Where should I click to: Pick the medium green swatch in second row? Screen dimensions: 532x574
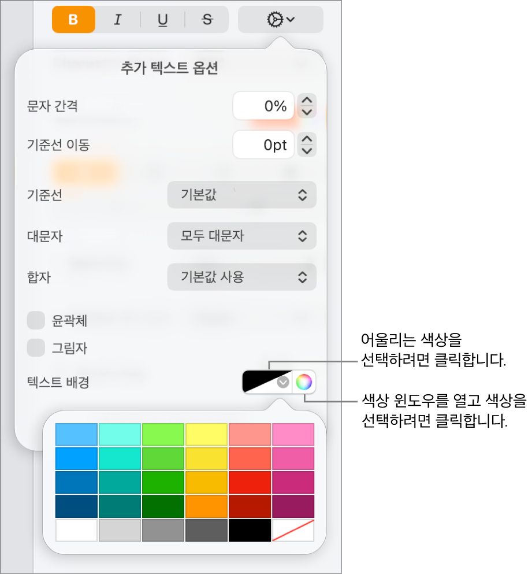pyautogui.click(x=163, y=458)
